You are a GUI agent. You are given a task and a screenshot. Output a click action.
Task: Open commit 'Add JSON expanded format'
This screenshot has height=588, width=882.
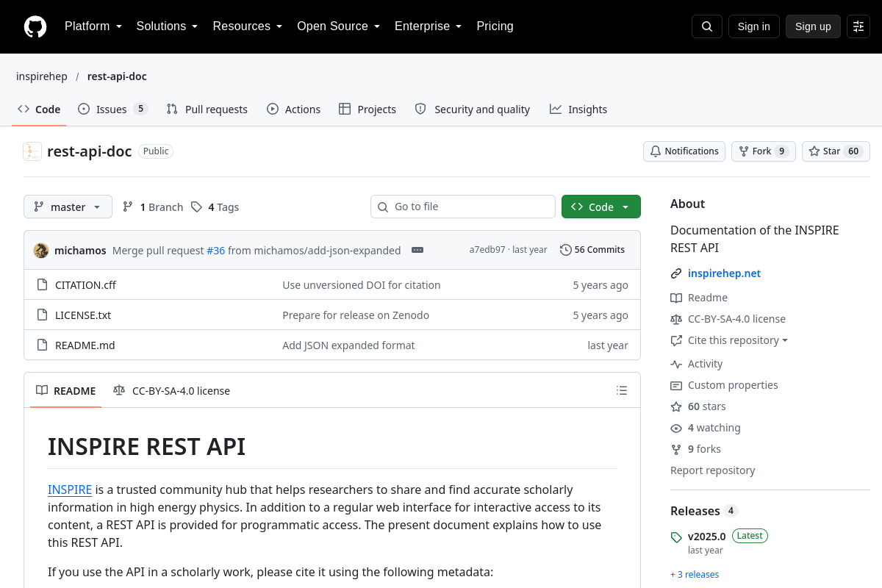[x=348, y=345]
